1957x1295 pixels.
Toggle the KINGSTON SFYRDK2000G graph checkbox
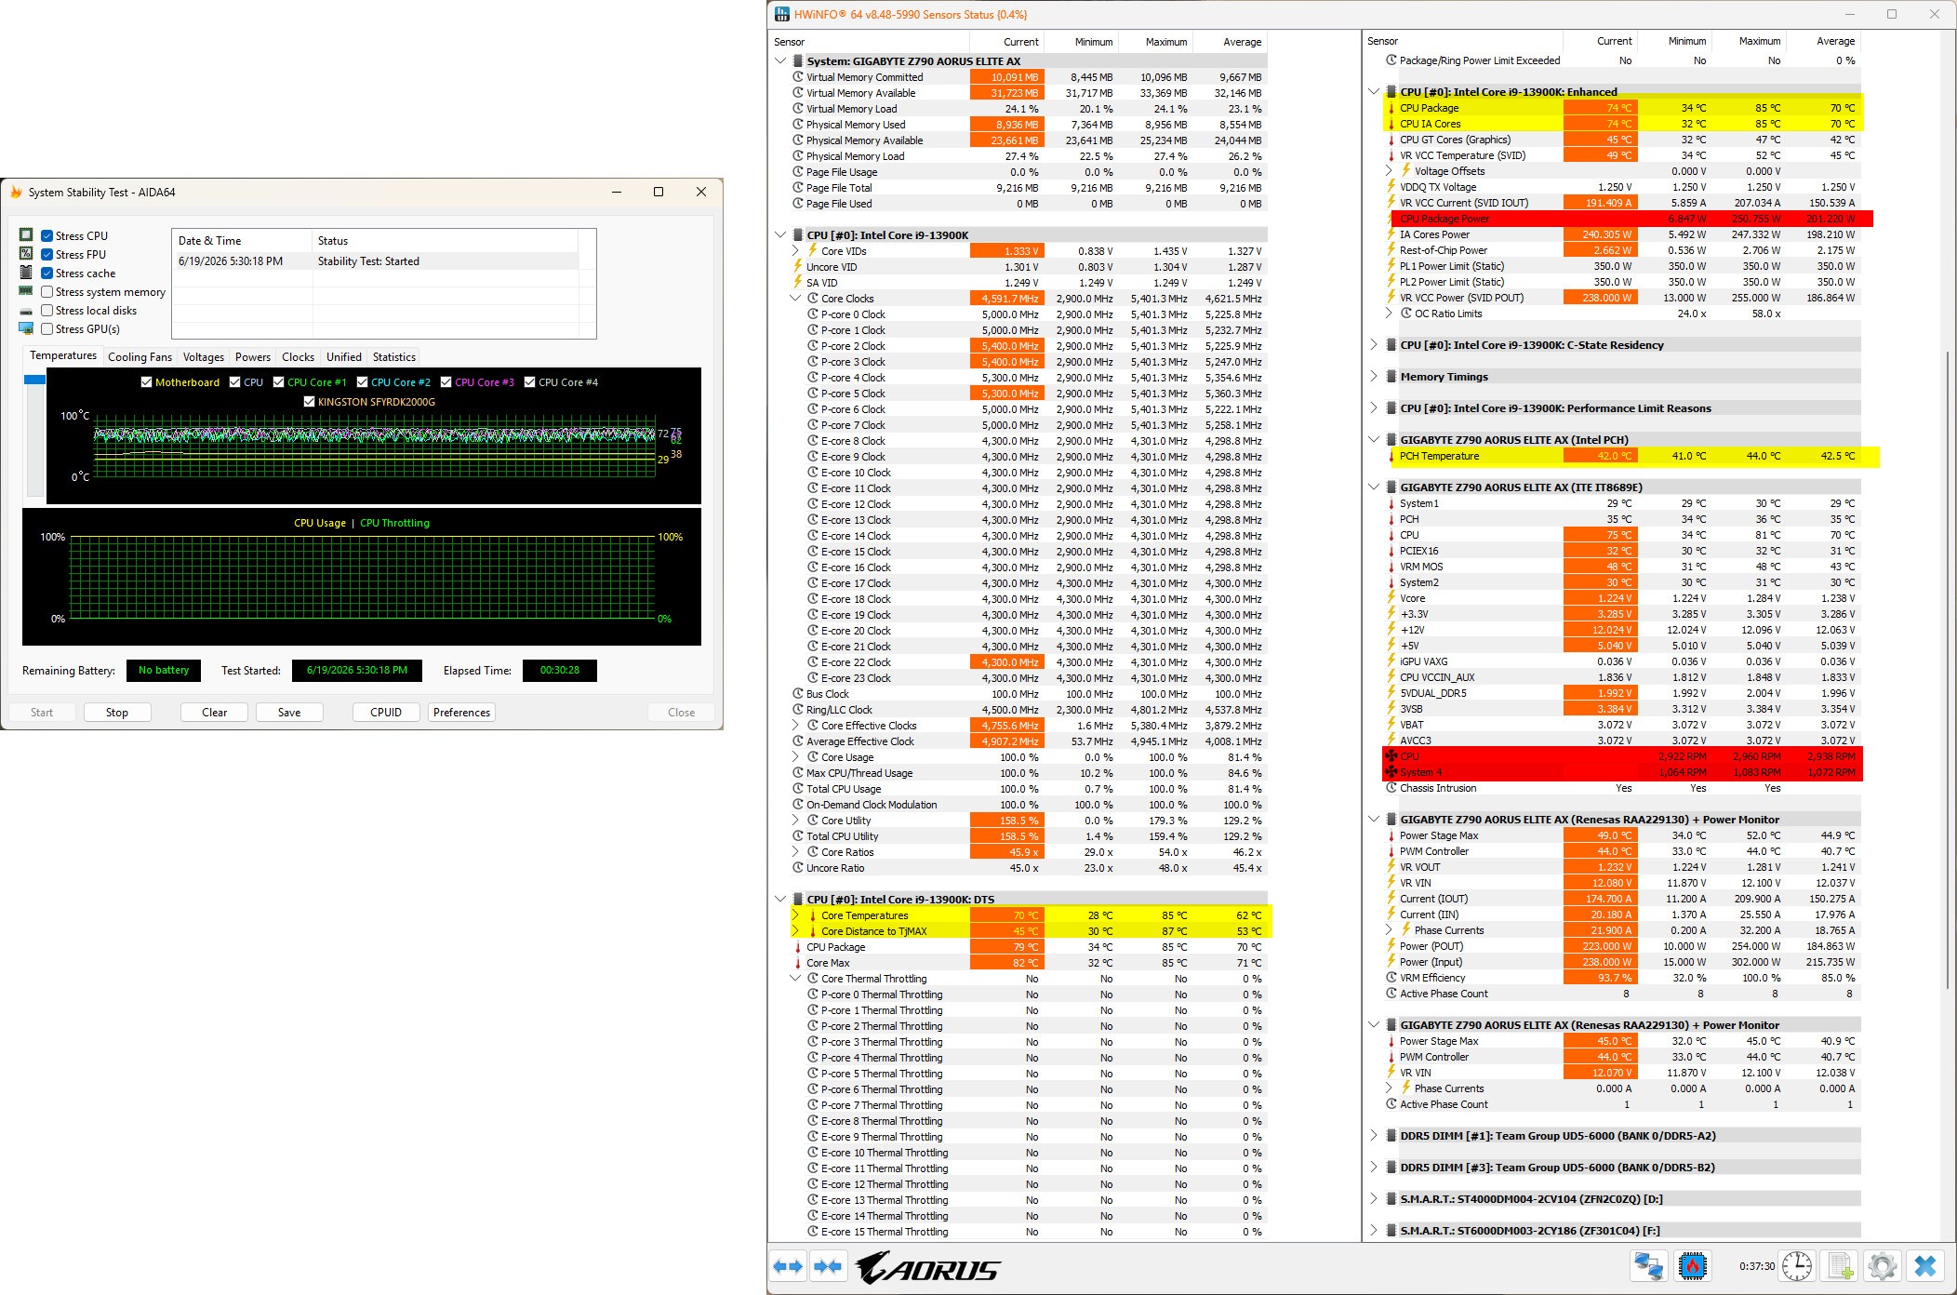(x=309, y=402)
